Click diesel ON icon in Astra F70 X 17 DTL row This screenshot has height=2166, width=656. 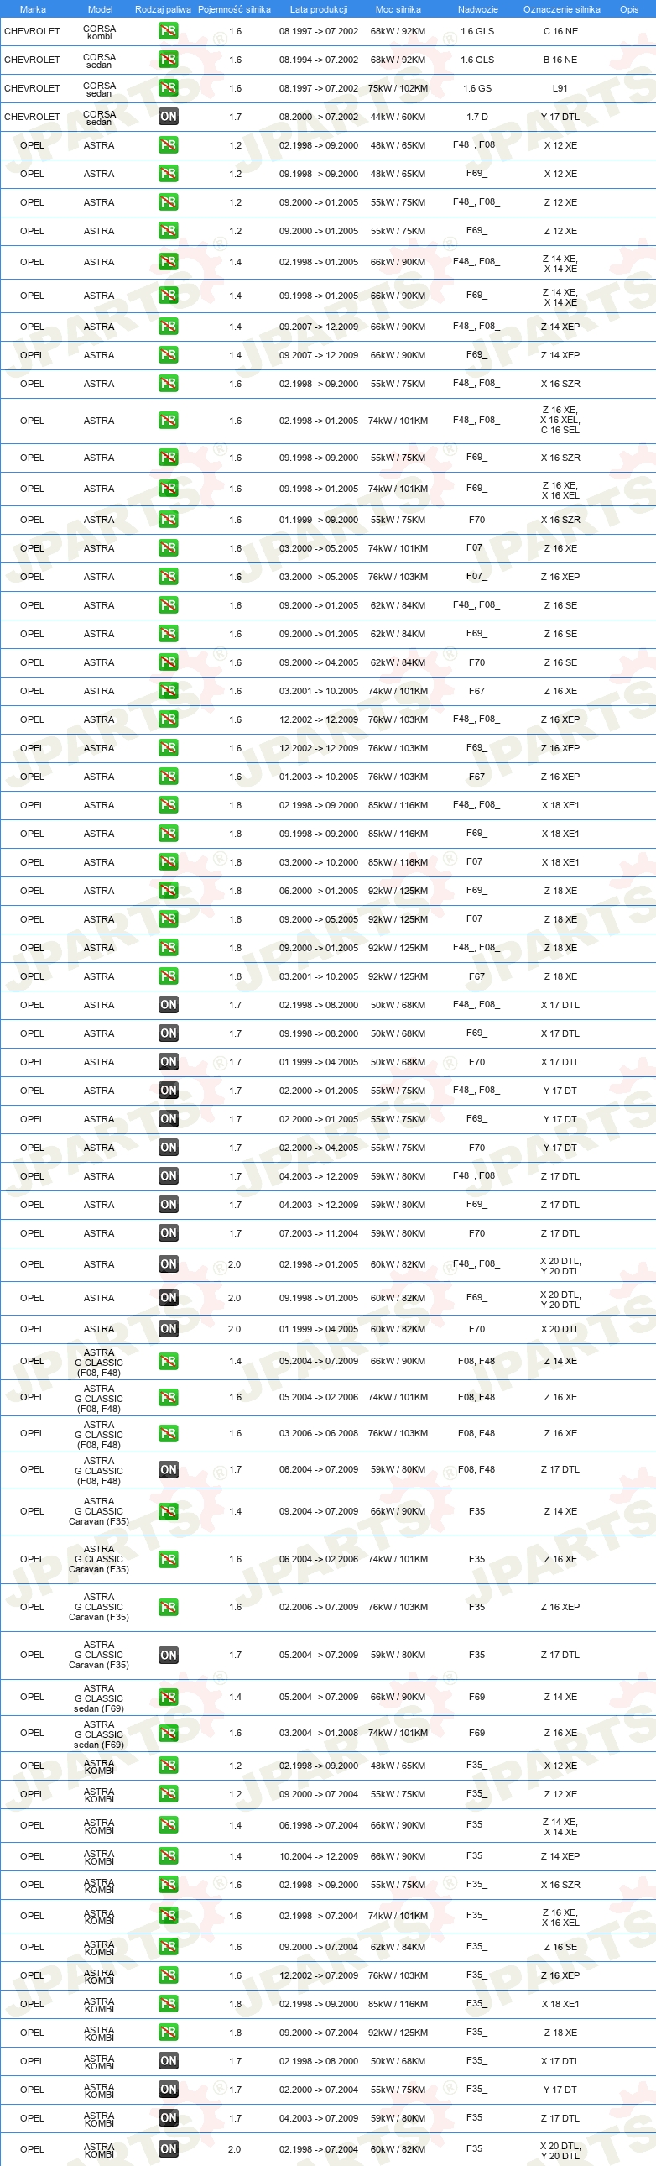click(168, 1062)
